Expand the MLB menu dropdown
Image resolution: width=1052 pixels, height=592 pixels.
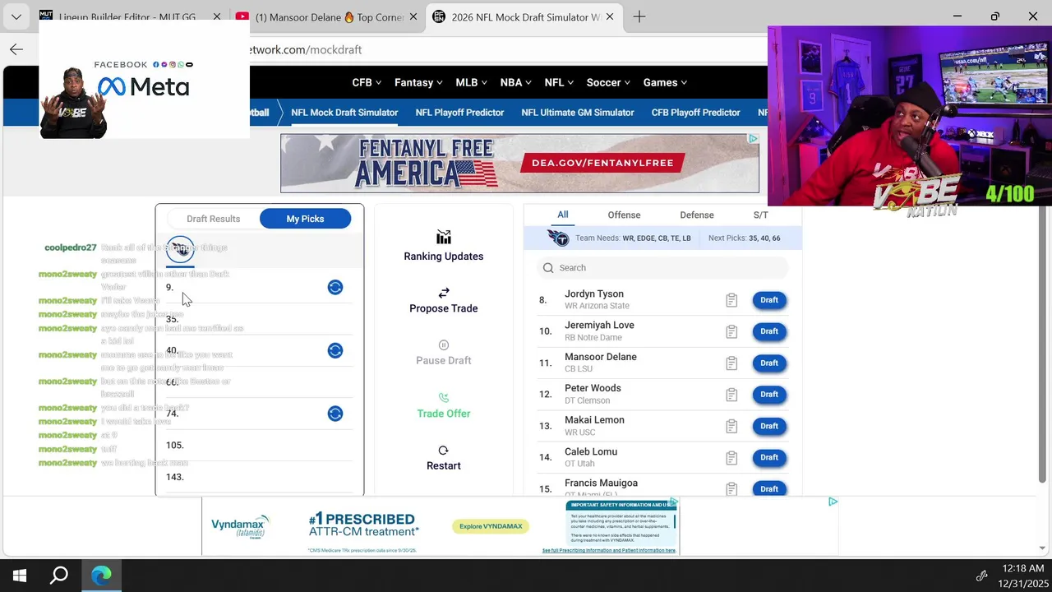point(471,82)
